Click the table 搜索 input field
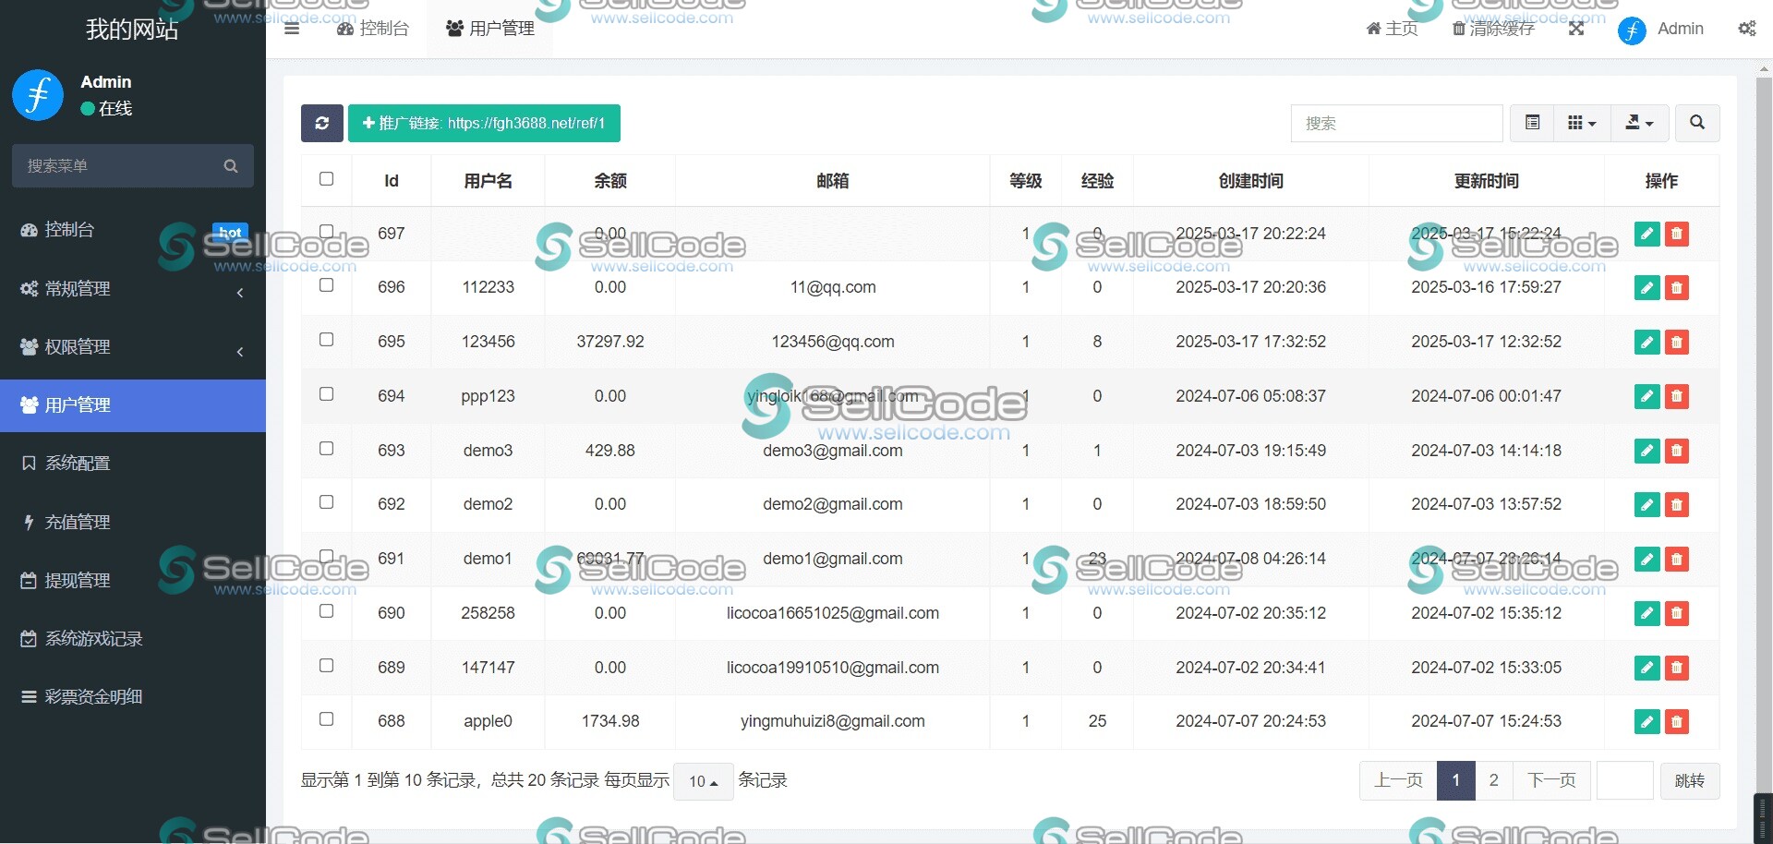Image resolution: width=1773 pixels, height=844 pixels. [x=1396, y=123]
